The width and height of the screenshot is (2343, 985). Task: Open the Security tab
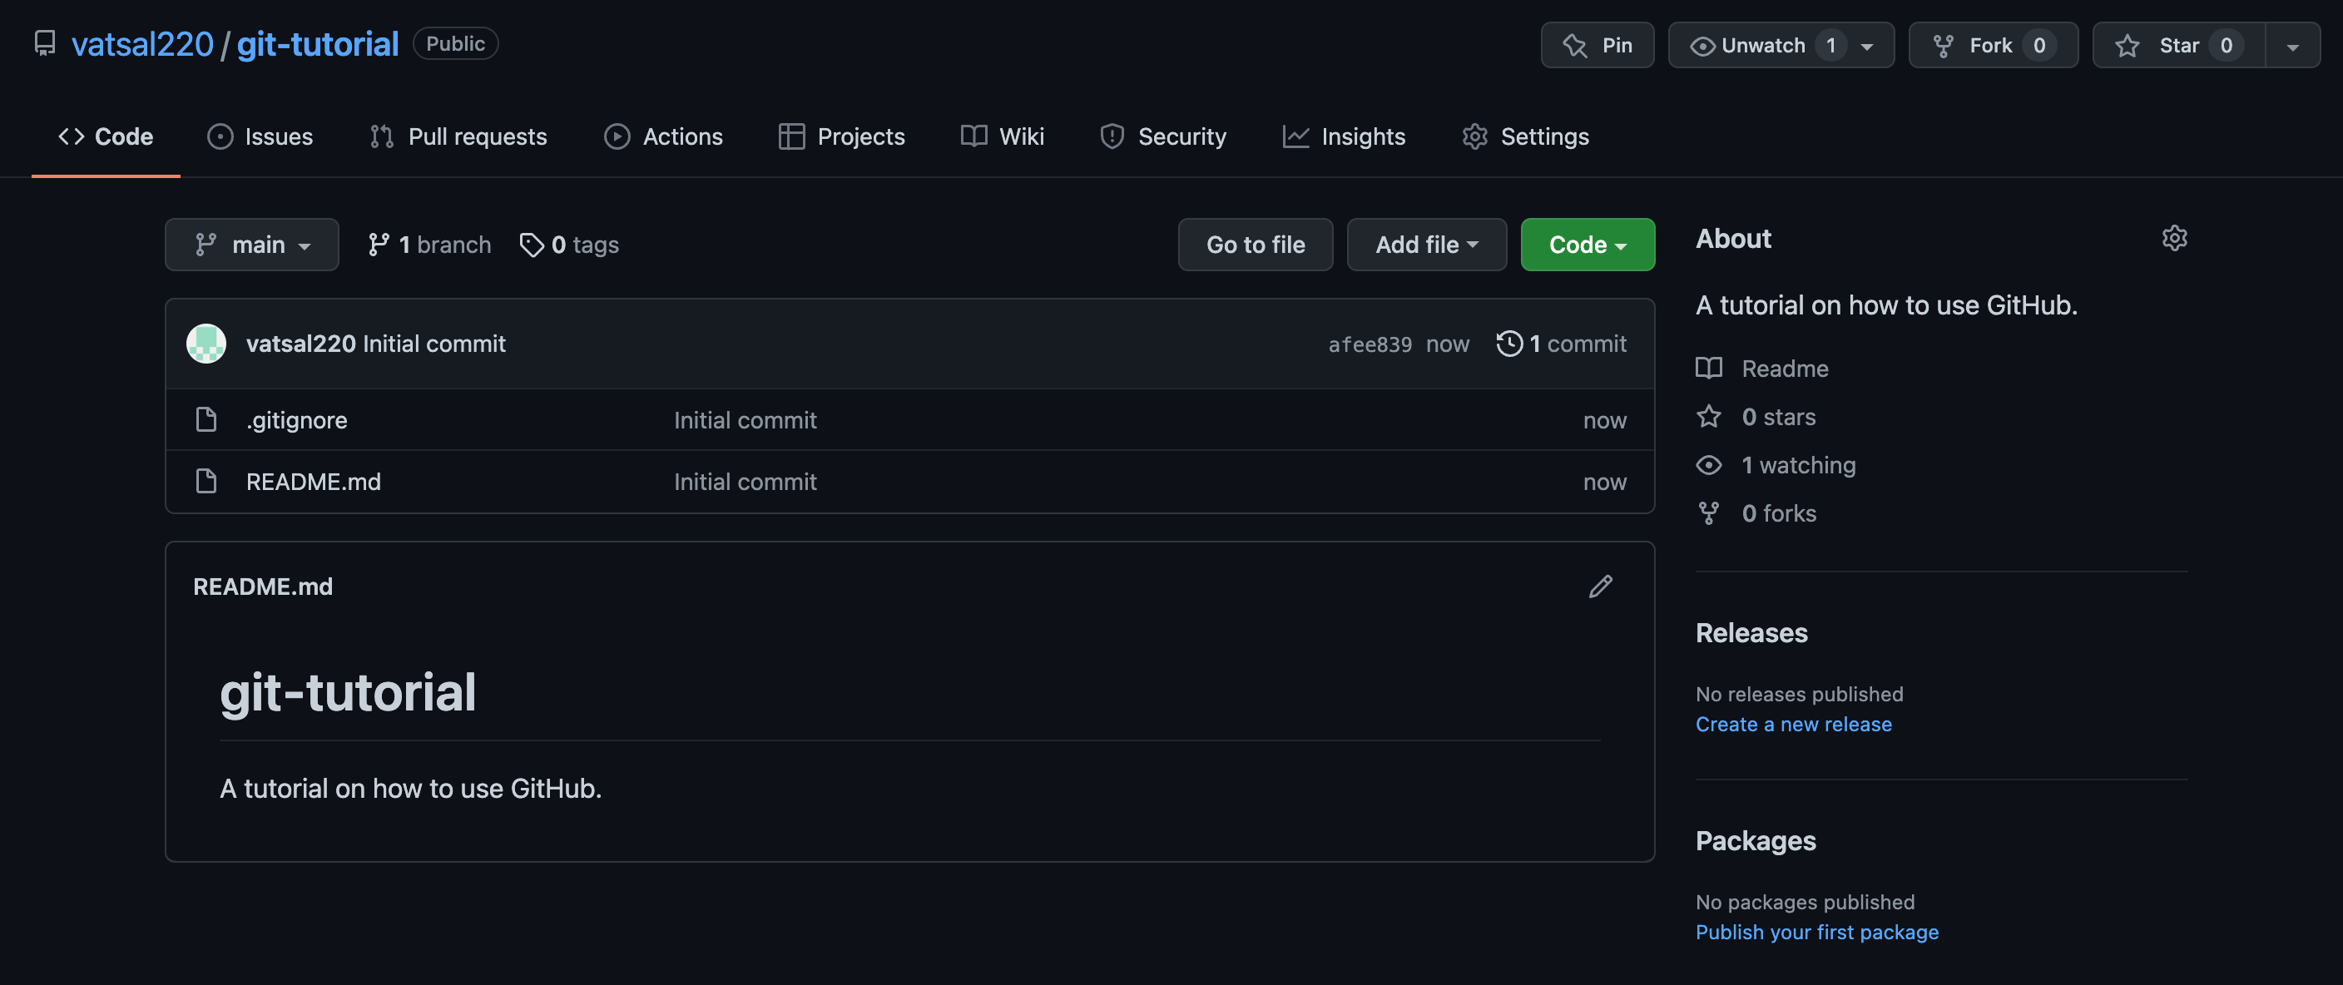[1162, 136]
